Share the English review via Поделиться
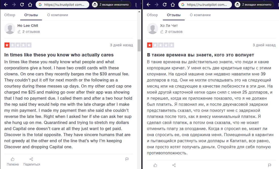This screenshot has height=169, width=279. point(32,161)
